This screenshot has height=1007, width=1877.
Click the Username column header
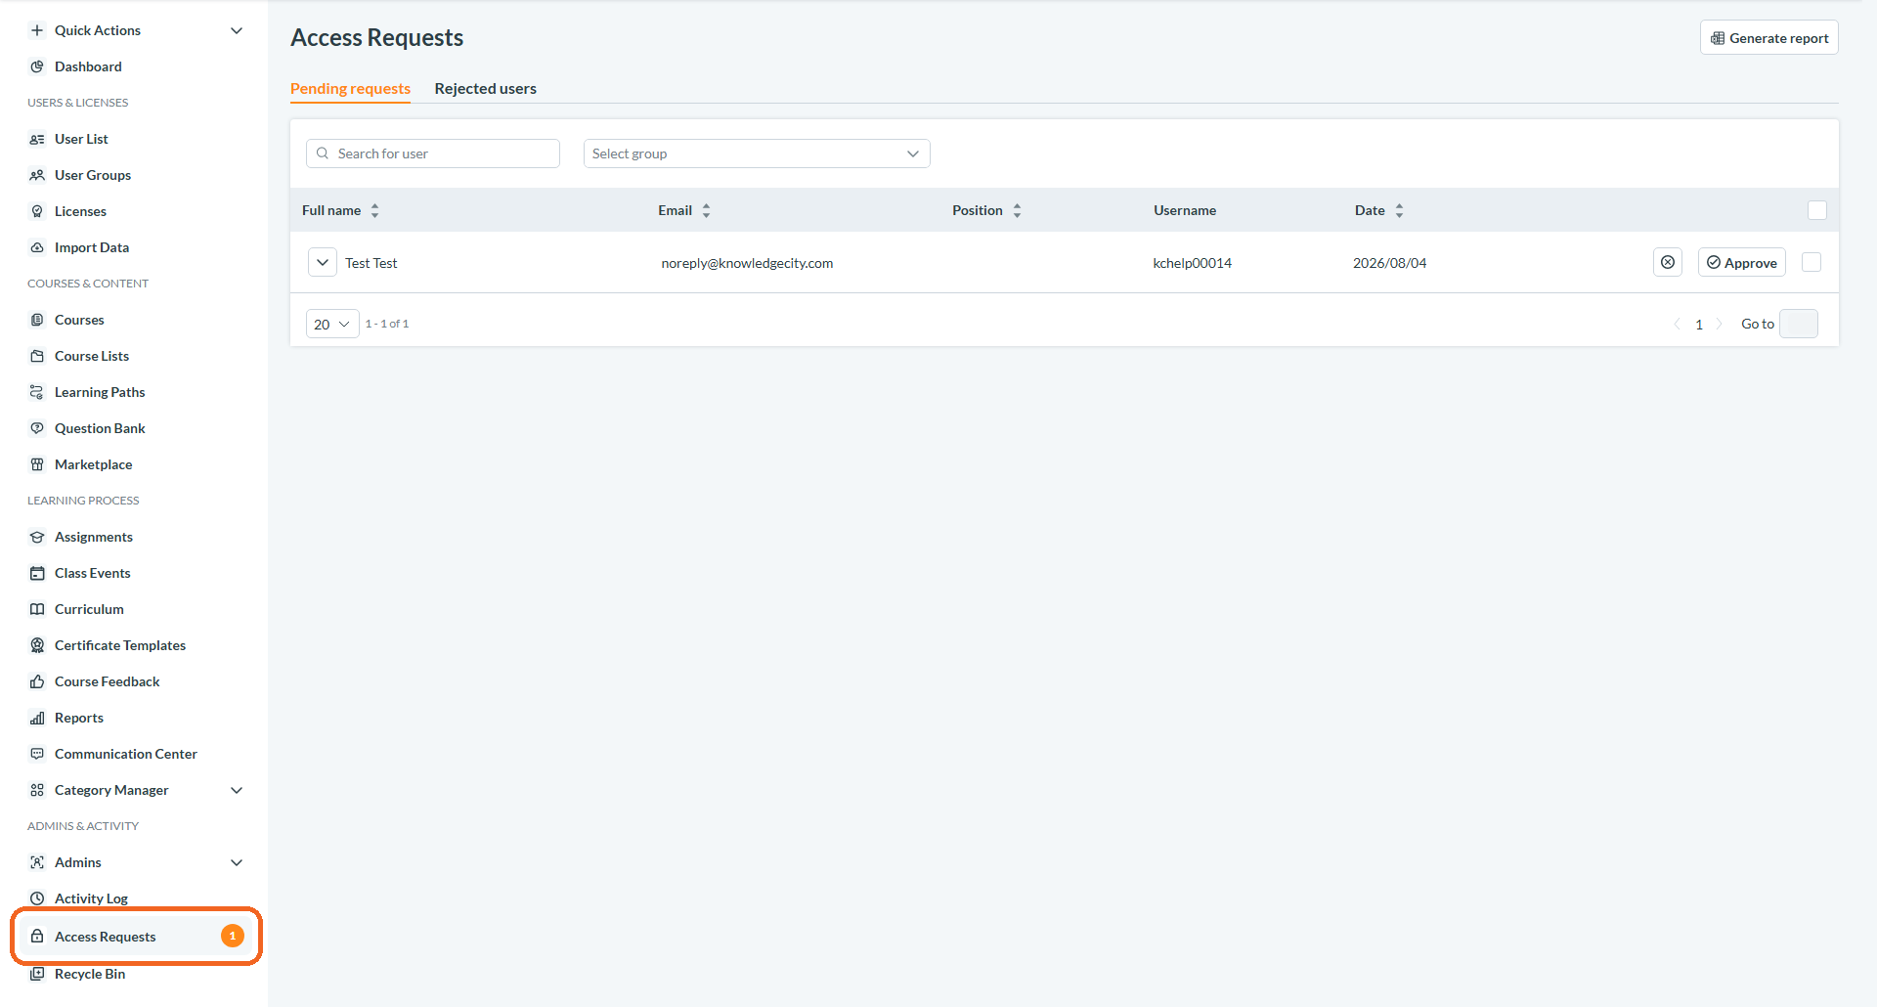[x=1185, y=210]
